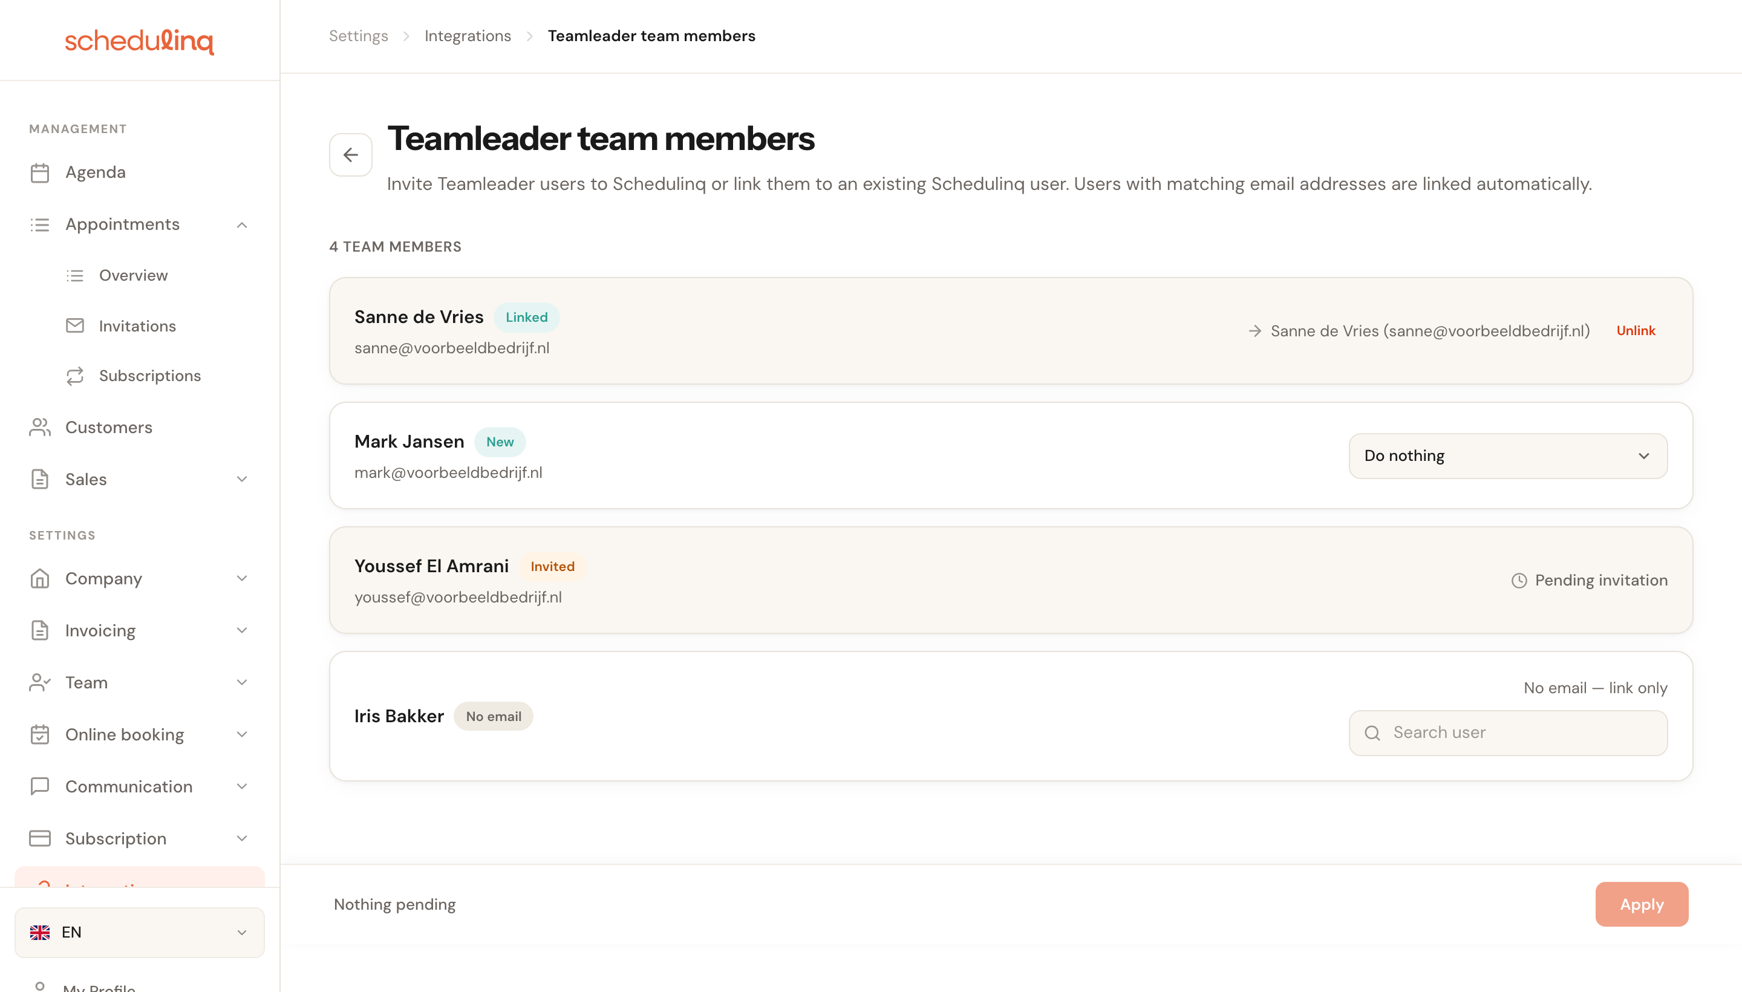
Task: Collapse the Appointments submenu chevron
Action: 242,225
